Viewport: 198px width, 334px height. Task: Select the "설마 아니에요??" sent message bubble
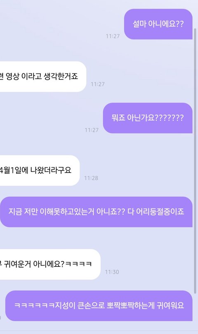(158, 24)
